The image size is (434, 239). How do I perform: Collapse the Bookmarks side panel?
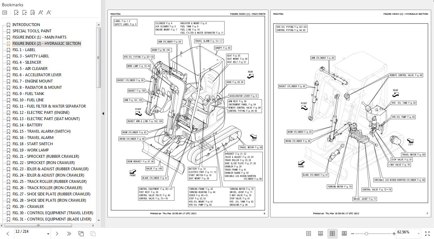click(103, 114)
